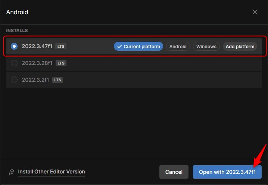Click the LTS badge next to 2022.3.2f1
Image resolution: width=268 pixels, height=185 pixels.
tap(57, 80)
